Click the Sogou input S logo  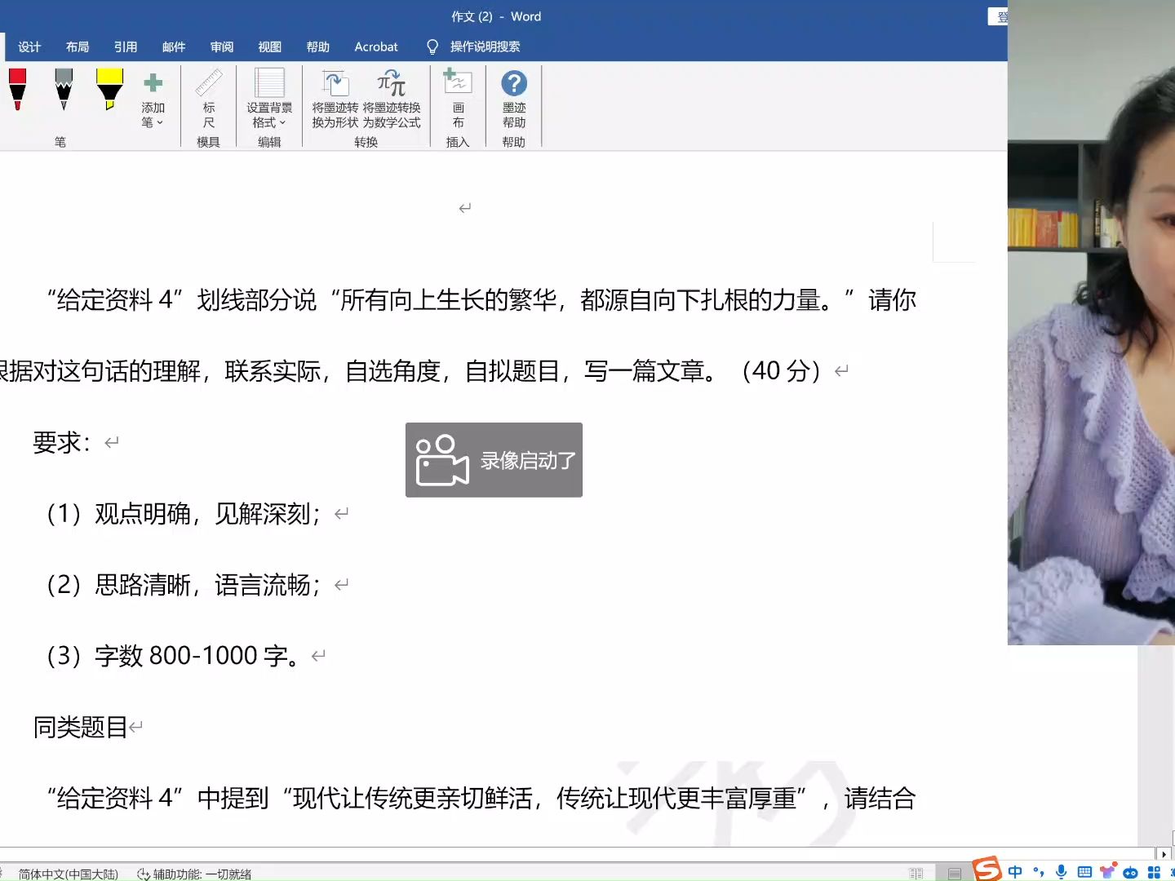pos(987,870)
